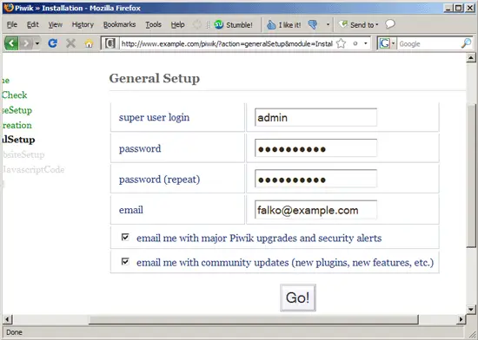Open the search engine selector dropdown

[x=393, y=43]
